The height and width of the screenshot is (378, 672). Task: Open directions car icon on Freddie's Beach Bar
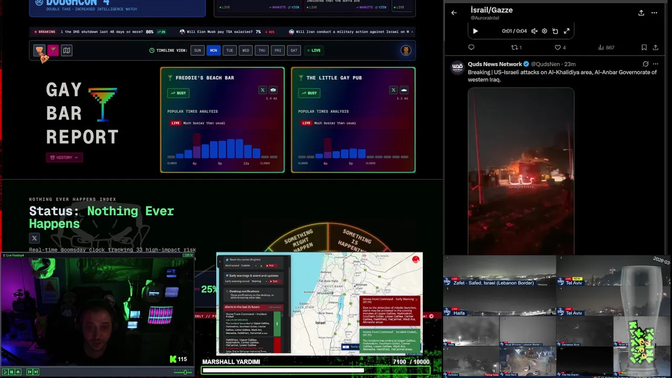[273, 90]
